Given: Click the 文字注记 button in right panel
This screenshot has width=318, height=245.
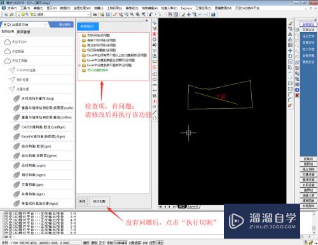Looking at the screenshot, I should (308, 30).
